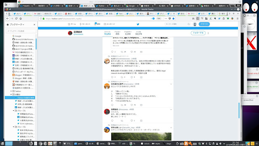Viewport: 259px width, 146px height.
Task: View the フォロワー 4,190 followers tab
Action: [128, 33]
